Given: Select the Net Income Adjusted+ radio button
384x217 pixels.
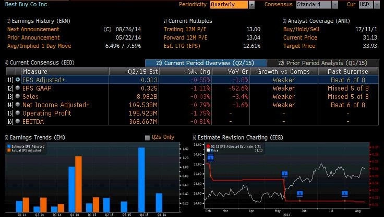Looking at the screenshot, I should (x=18, y=105).
